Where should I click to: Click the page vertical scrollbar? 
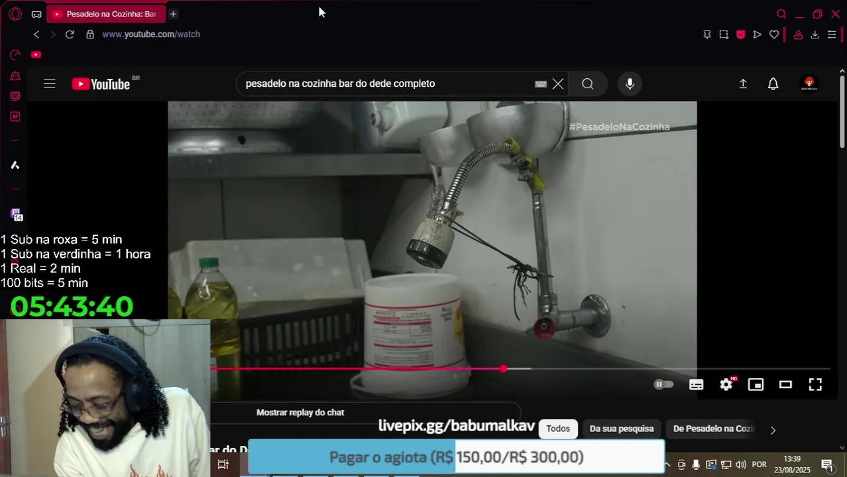point(842,113)
